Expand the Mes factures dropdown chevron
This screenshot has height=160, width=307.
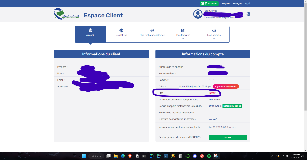[x=183, y=39]
